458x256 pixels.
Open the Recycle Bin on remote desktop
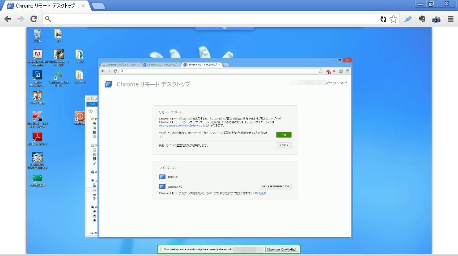(38, 36)
